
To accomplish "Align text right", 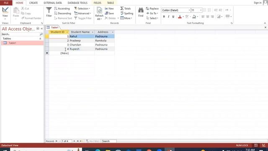I will [x=212, y=17].
